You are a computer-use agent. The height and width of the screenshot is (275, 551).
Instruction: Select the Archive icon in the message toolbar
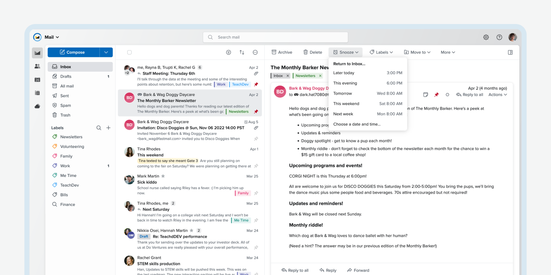[274, 52]
